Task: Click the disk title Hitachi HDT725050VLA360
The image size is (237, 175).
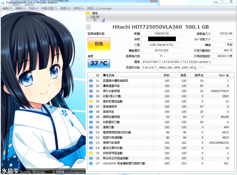Action: 161,27
